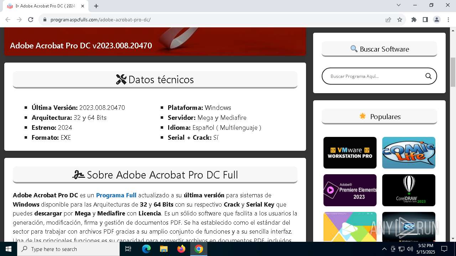Select the Adobe Acrobat Pro DC tab
The width and height of the screenshot is (456, 256).
coord(45,6)
